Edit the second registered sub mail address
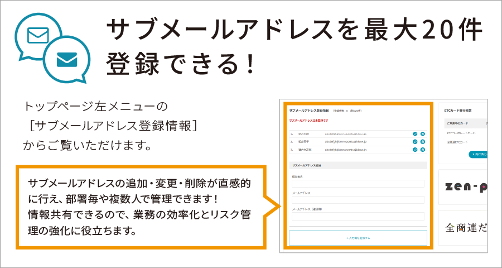 tap(415, 142)
